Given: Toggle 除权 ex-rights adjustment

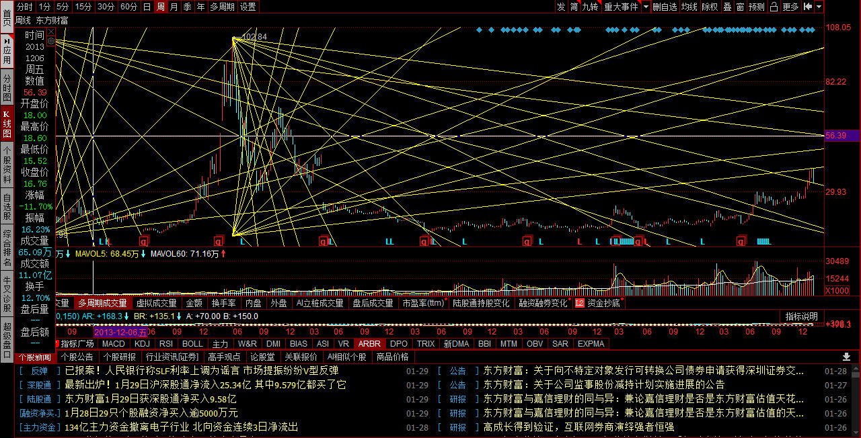Looking at the screenshot, I should tap(710, 7).
